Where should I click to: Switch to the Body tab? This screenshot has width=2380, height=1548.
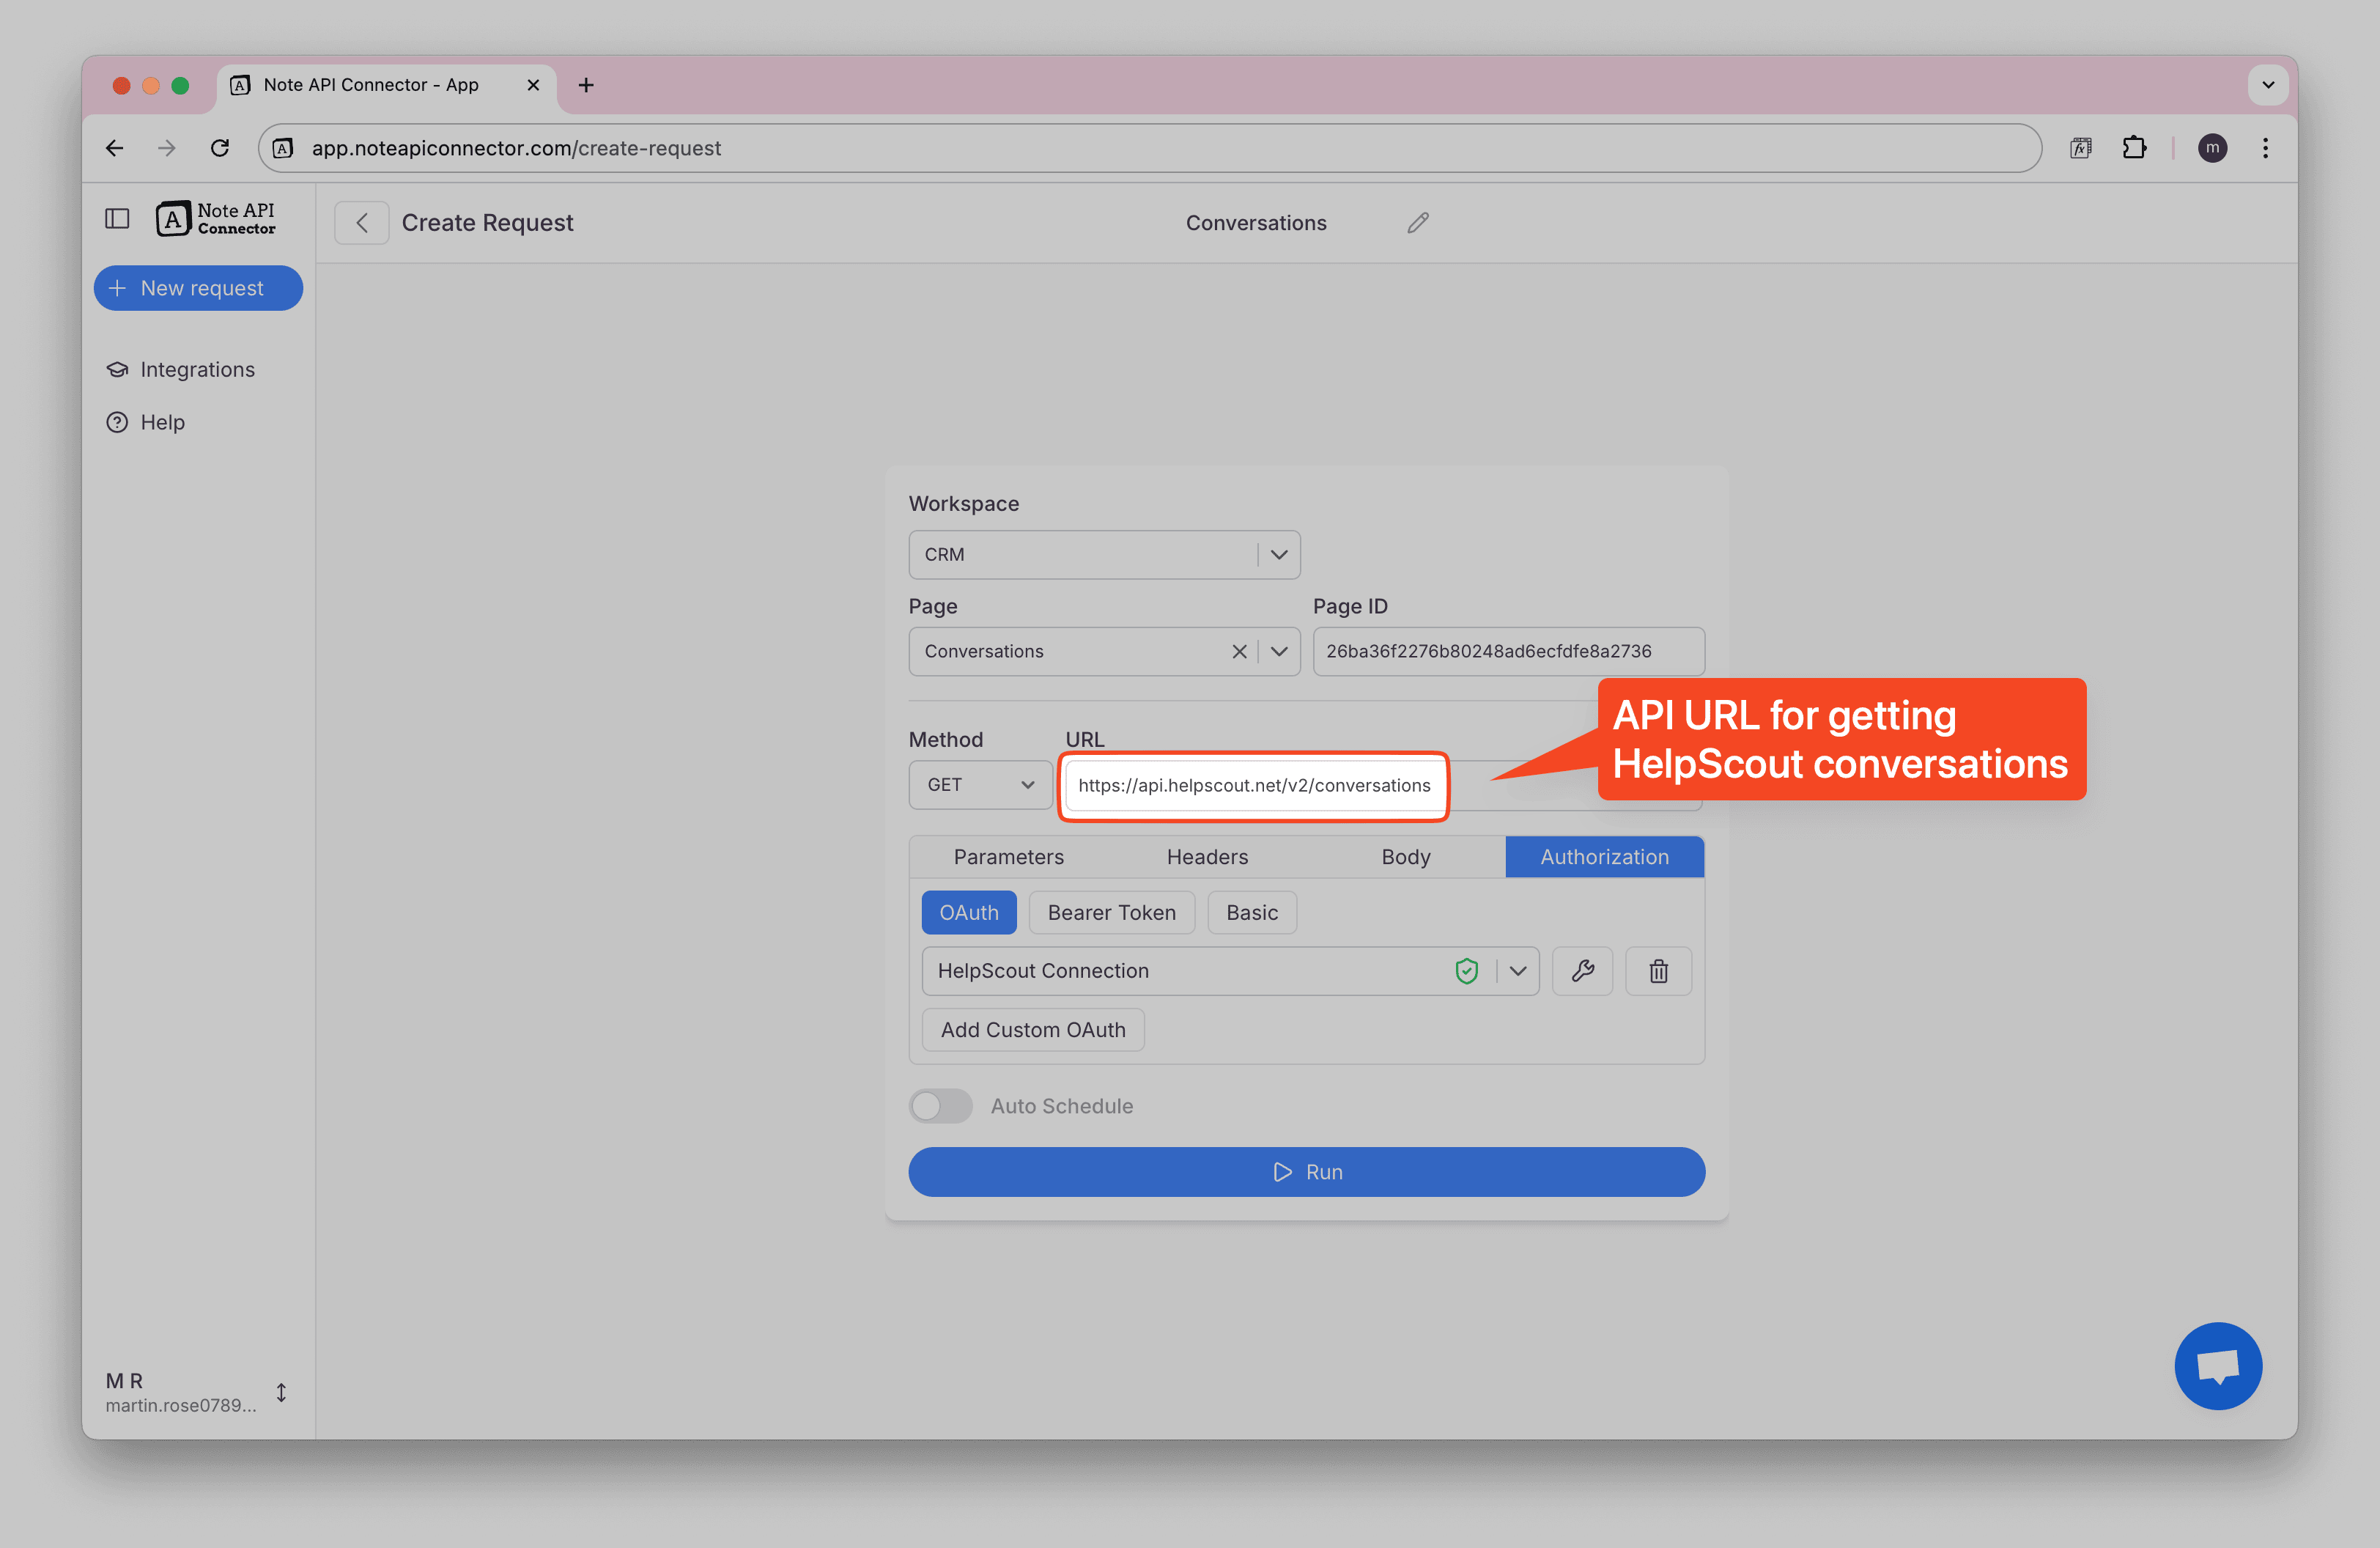pos(1405,857)
